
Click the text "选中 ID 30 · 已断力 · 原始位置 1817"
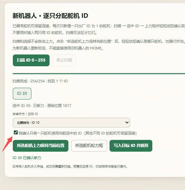click(42, 106)
